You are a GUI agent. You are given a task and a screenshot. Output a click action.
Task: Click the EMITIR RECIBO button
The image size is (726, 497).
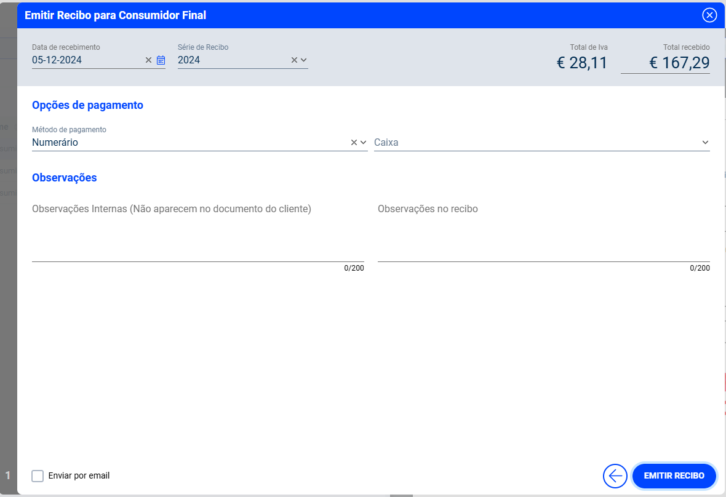click(674, 475)
